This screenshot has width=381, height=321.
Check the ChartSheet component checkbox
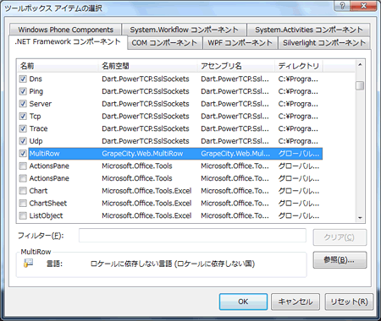coord(23,203)
